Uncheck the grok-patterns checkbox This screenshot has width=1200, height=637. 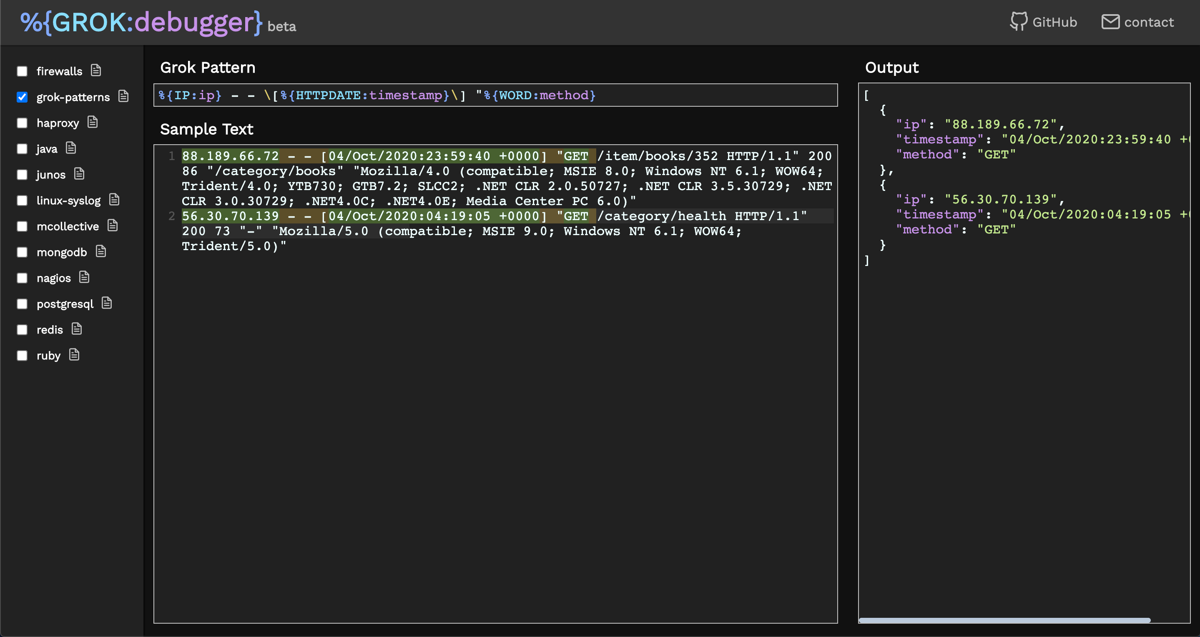pos(22,97)
